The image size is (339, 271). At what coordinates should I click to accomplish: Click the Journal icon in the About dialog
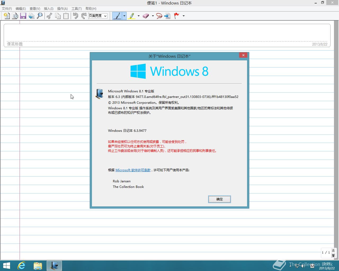tap(99, 94)
